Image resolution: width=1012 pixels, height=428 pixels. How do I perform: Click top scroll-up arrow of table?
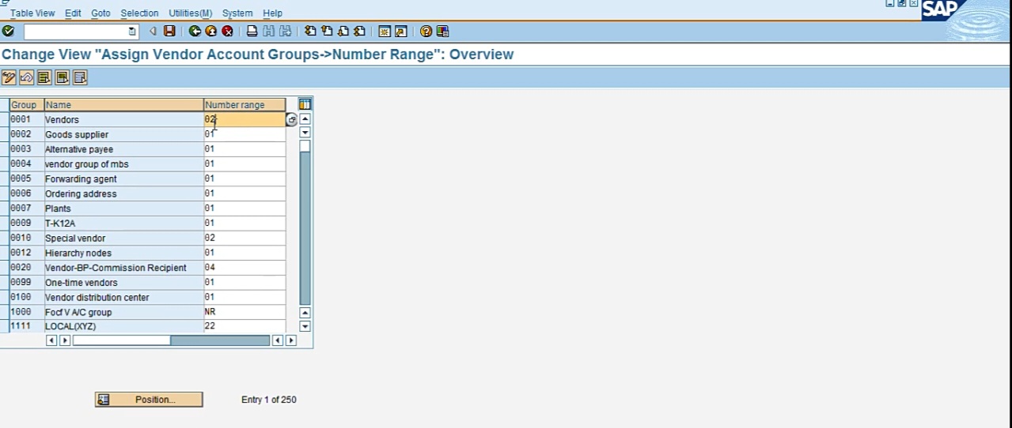[305, 118]
